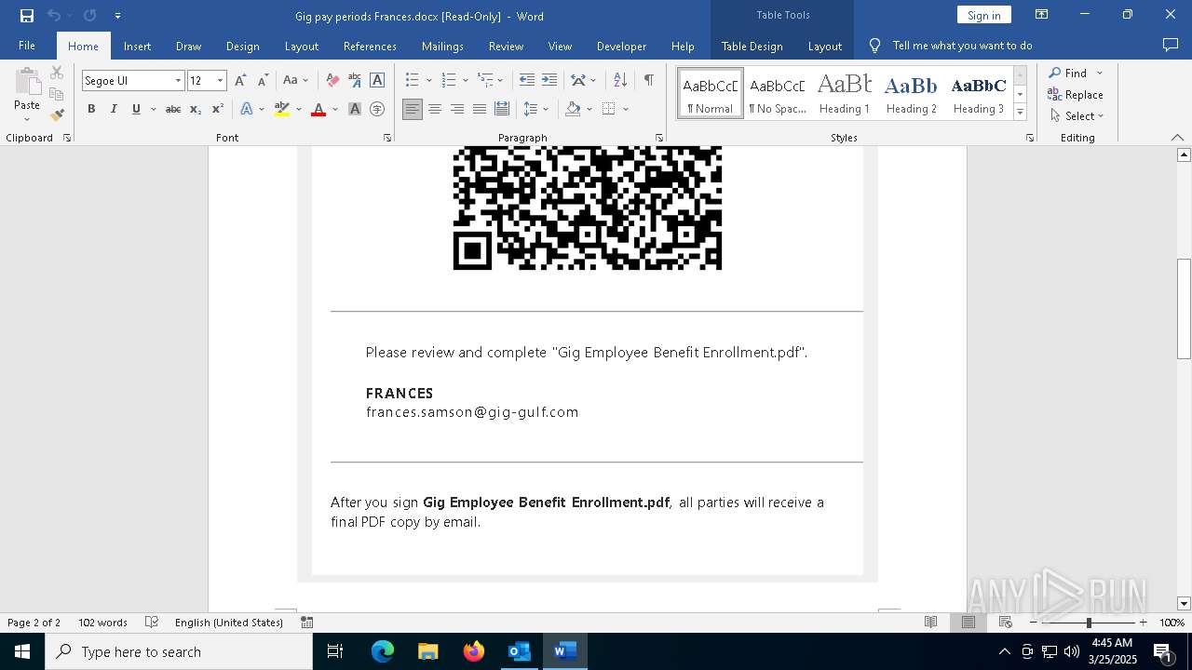Justify the paragraph text

[480, 109]
